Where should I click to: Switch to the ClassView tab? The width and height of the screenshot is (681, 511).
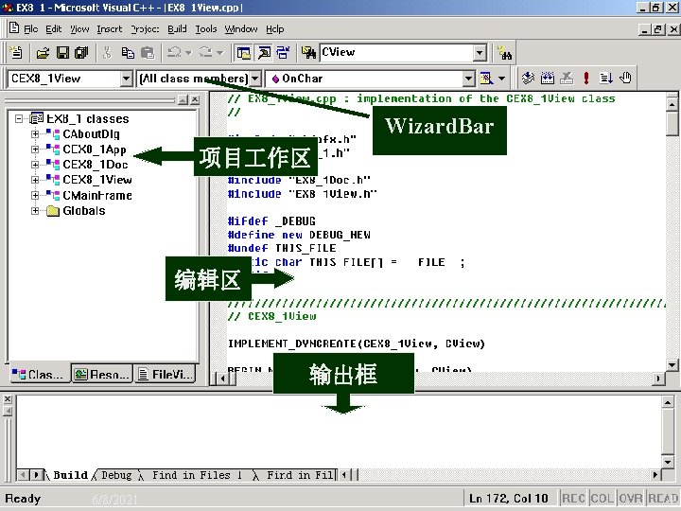[39, 374]
